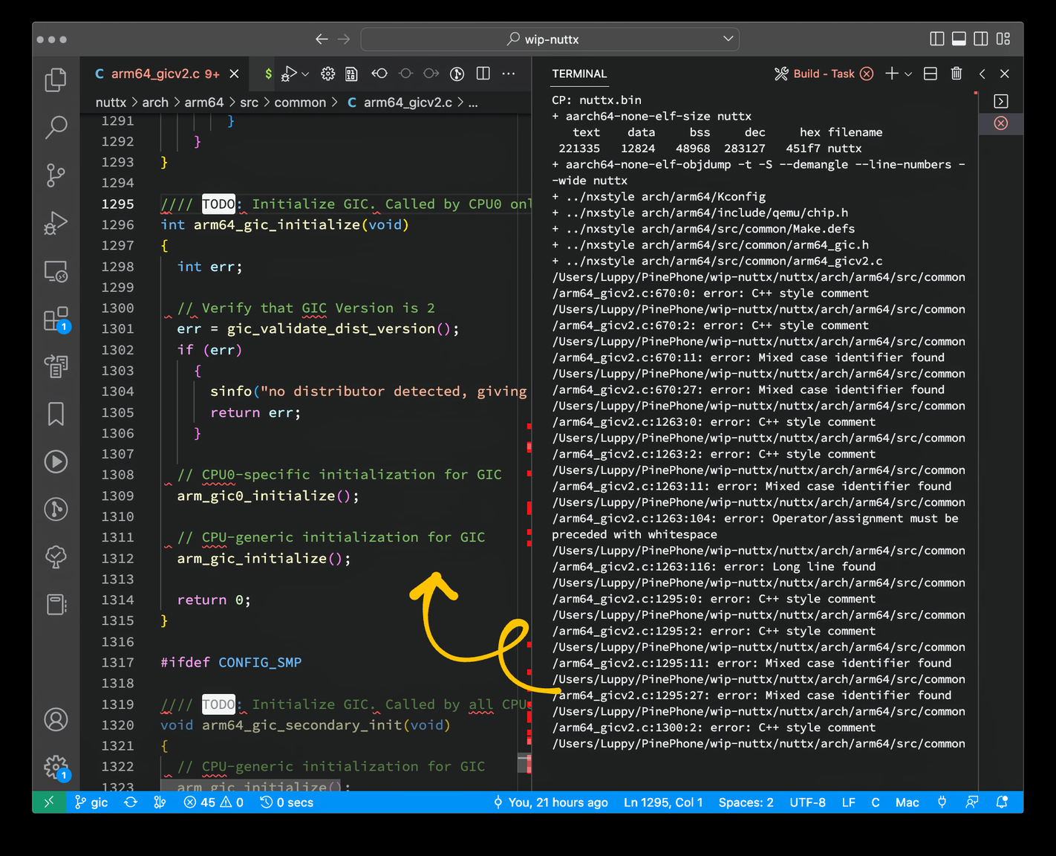Select the arm64_gicv2.c editor tab
1056x856 pixels.
(156, 74)
